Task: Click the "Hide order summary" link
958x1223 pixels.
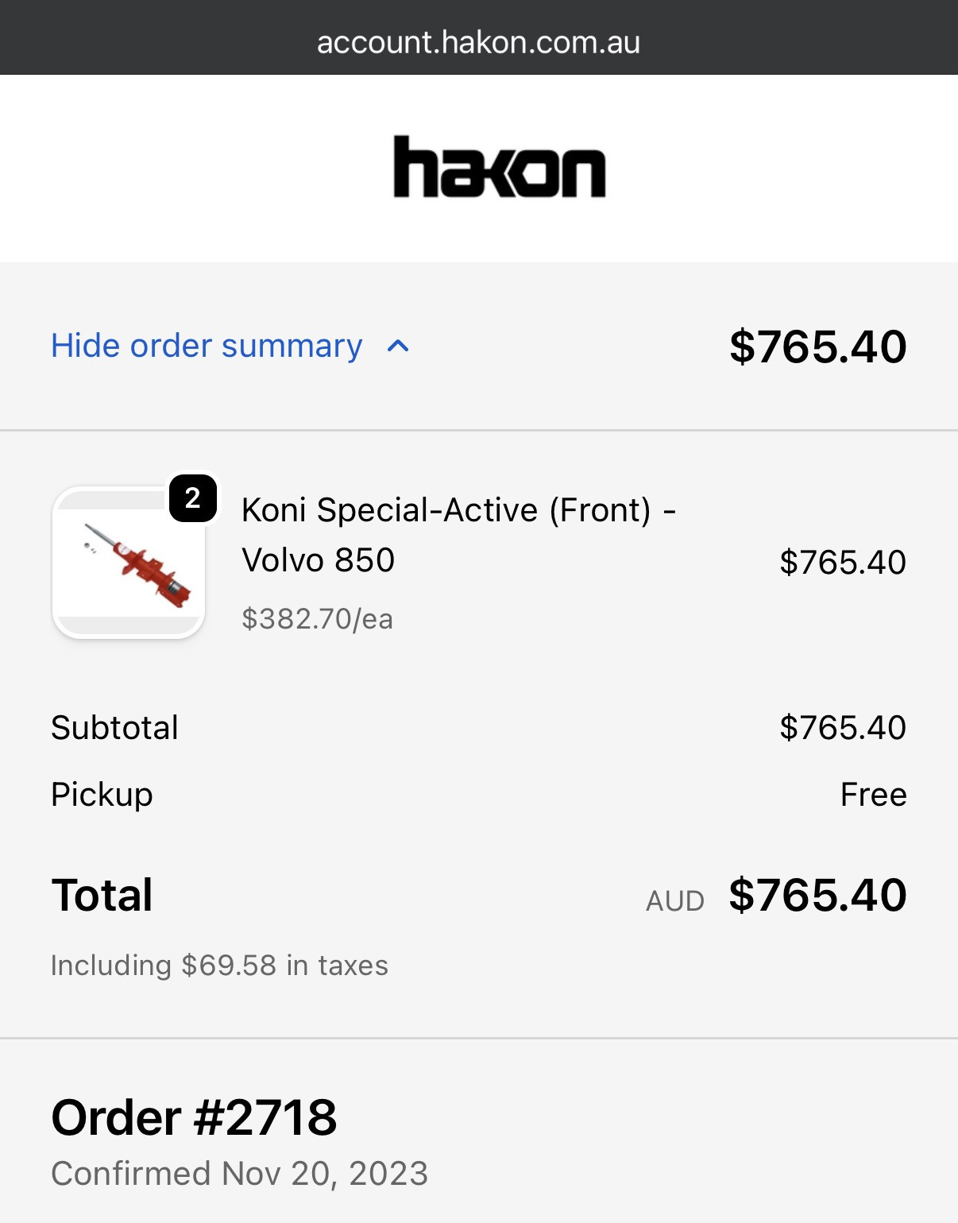Action: coord(207,346)
